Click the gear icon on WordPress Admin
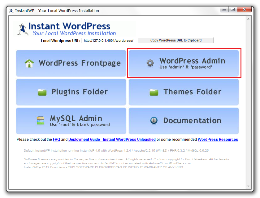 [x=150, y=63]
